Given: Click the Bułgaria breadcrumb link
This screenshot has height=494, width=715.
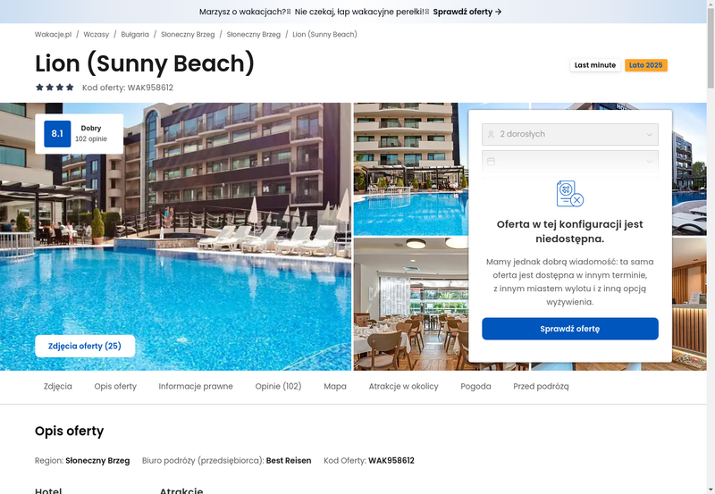Looking at the screenshot, I should pos(135,35).
